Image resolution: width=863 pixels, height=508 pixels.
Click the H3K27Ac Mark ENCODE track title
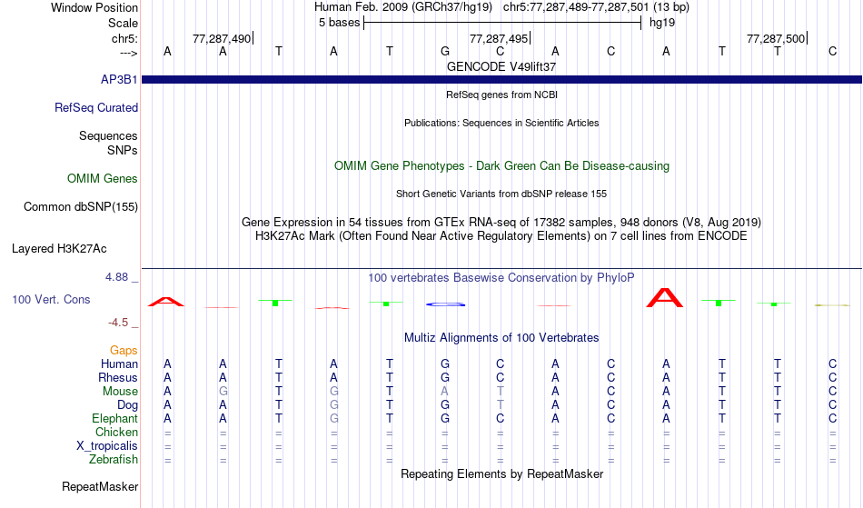pos(501,236)
